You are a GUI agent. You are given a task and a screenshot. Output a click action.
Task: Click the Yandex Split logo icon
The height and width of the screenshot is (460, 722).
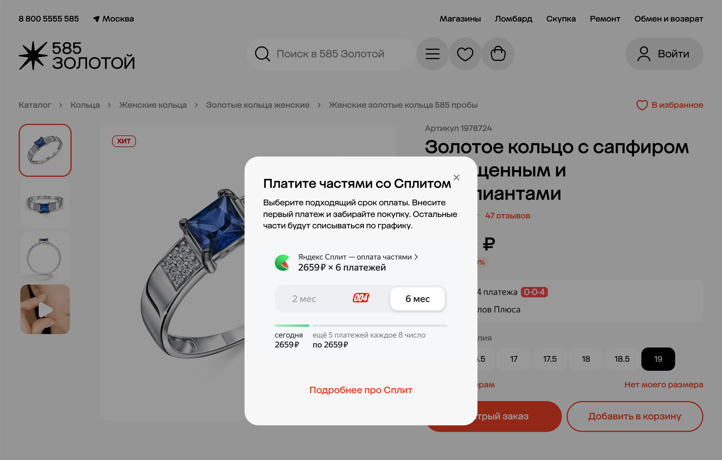click(283, 262)
